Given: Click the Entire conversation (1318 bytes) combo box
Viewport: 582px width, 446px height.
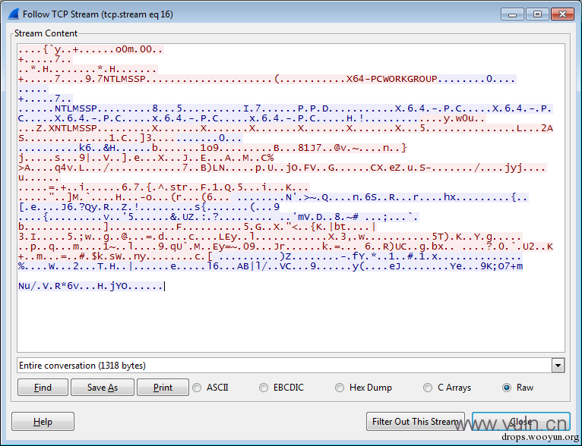Looking at the screenshot, I should [291, 366].
